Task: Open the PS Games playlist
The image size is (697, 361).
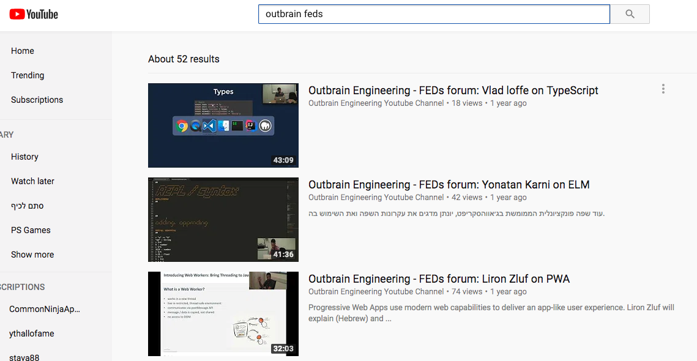Action: point(31,230)
